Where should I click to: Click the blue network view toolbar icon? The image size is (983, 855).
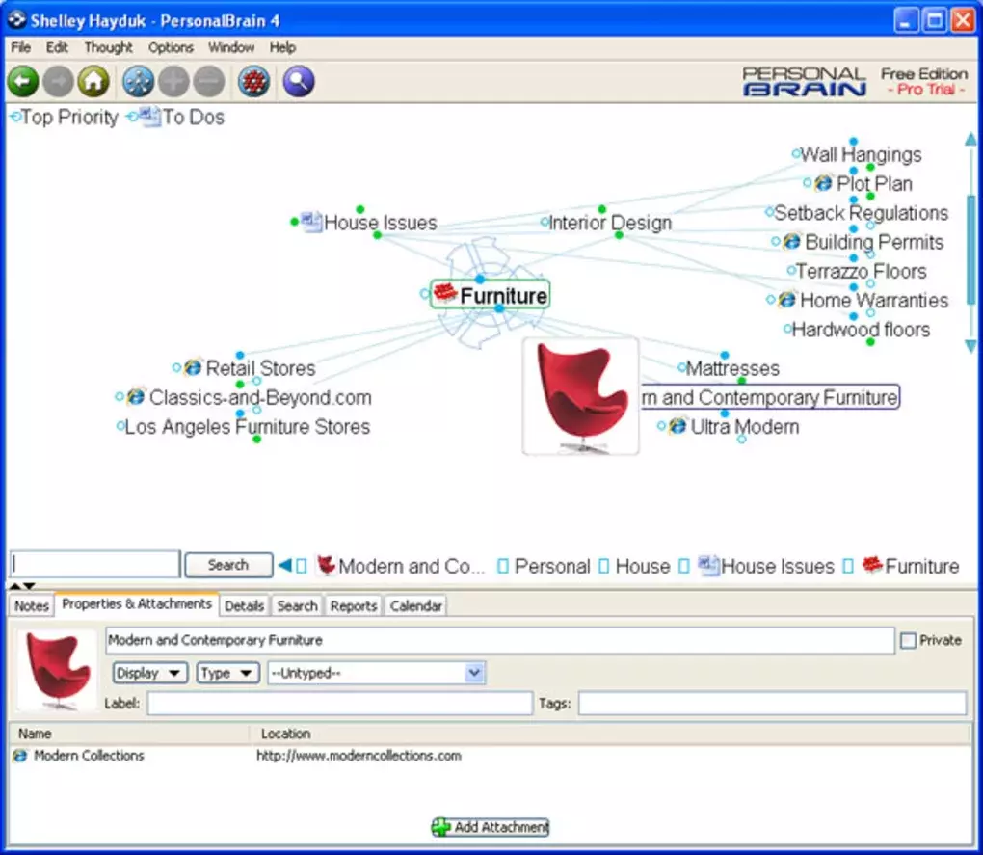point(138,82)
